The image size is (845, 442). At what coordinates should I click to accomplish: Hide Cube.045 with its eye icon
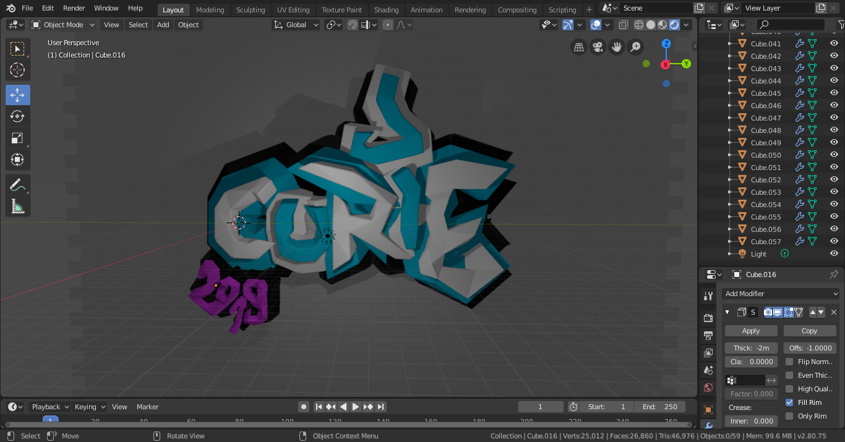pos(834,93)
